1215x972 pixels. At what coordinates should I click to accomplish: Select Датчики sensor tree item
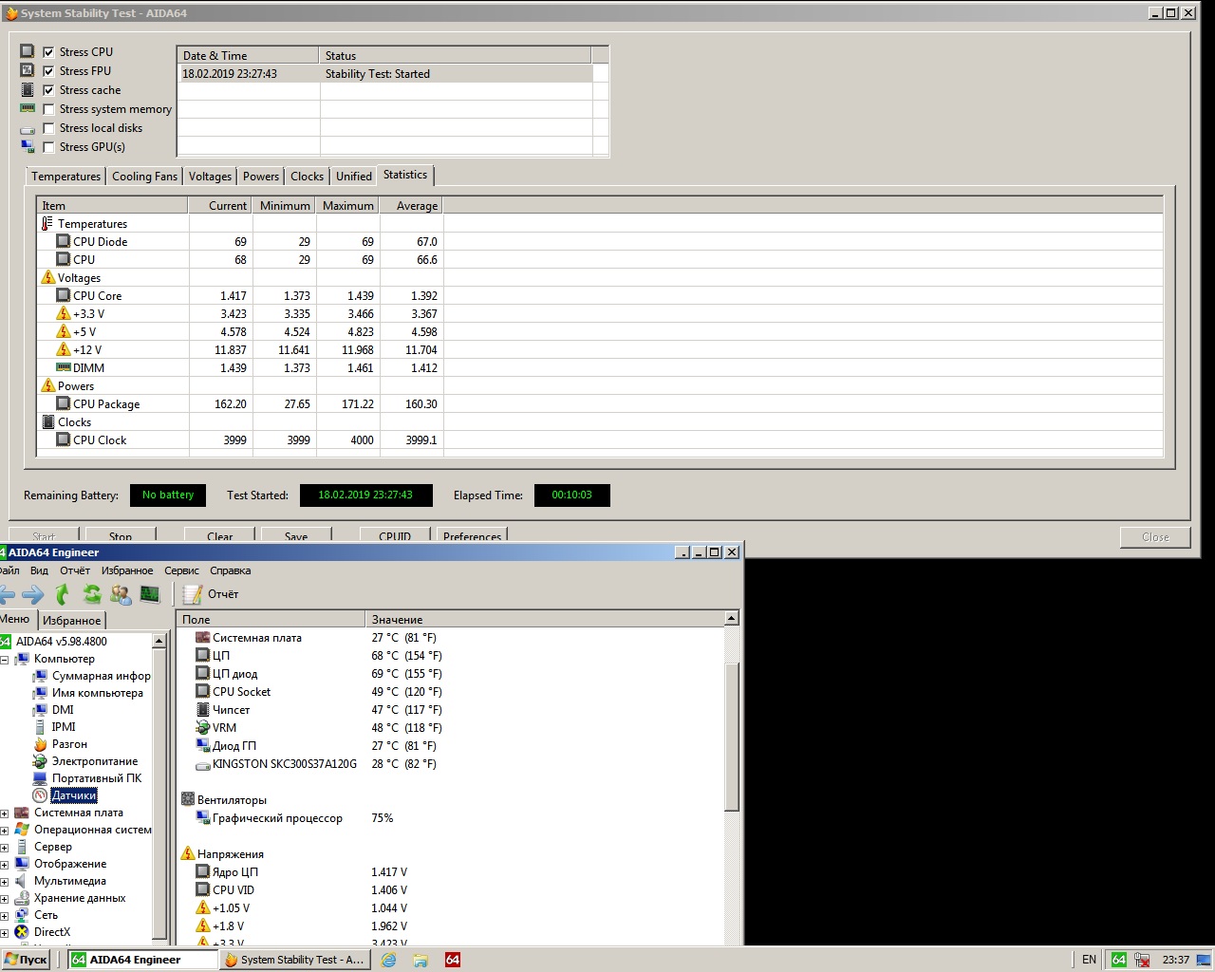pyautogui.click(x=65, y=795)
